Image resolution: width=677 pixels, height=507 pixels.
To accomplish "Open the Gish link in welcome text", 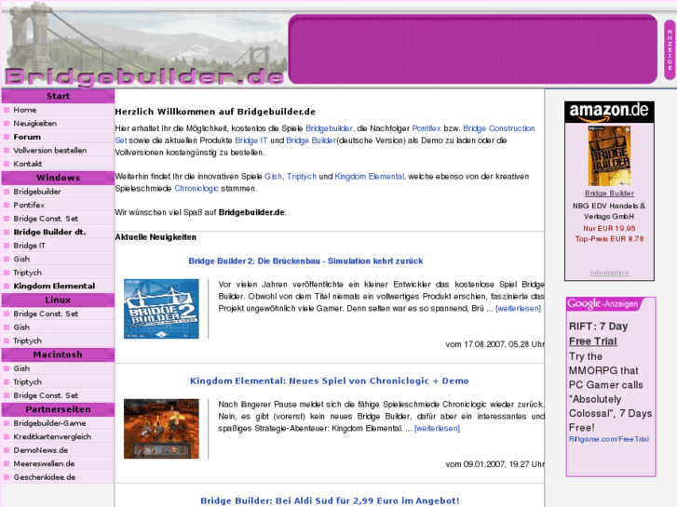I will point(273,177).
